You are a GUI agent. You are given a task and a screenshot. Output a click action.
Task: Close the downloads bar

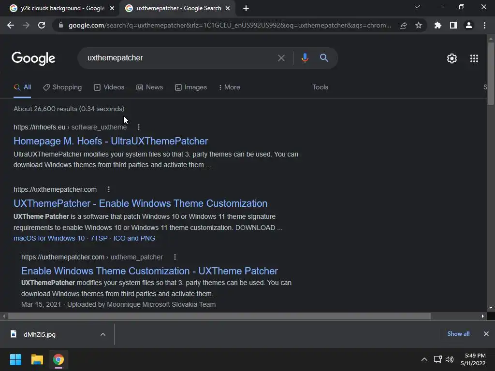[486, 334]
